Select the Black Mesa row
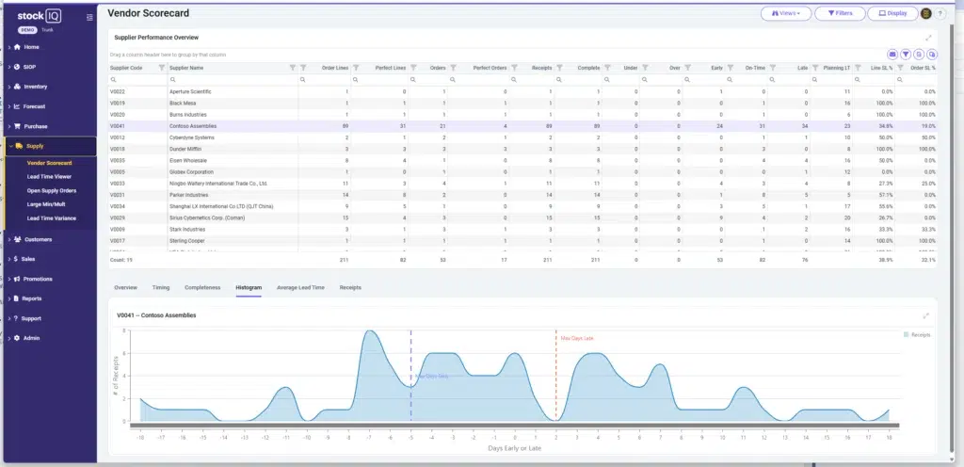Image resolution: width=964 pixels, height=467 pixels. point(522,104)
